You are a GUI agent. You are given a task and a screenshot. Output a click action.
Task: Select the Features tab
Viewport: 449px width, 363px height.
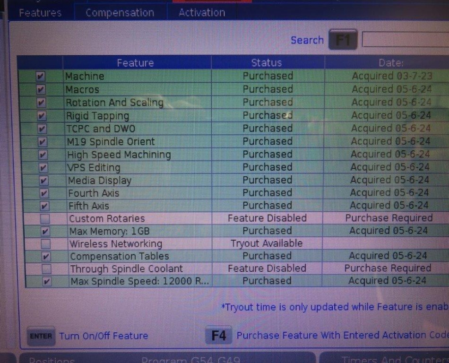pos(40,13)
